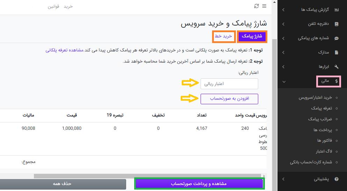Collapse the مالی section chevron
Viewport: 347px width, 191px height.
pos(284,82)
